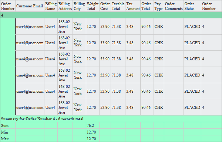Select the Order Status column header

[192, 6]
